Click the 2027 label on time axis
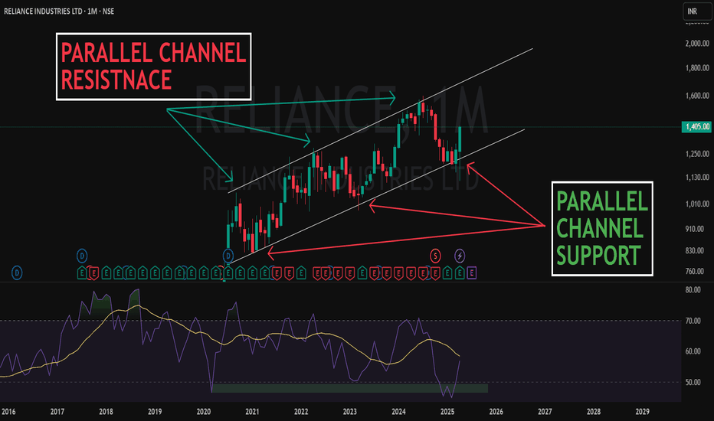Image resolution: width=714 pixels, height=421 pixels. tap(545, 412)
